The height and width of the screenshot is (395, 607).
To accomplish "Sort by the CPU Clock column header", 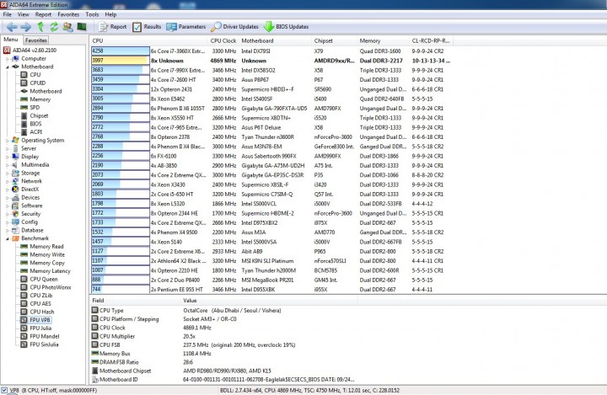I will coord(223,40).
